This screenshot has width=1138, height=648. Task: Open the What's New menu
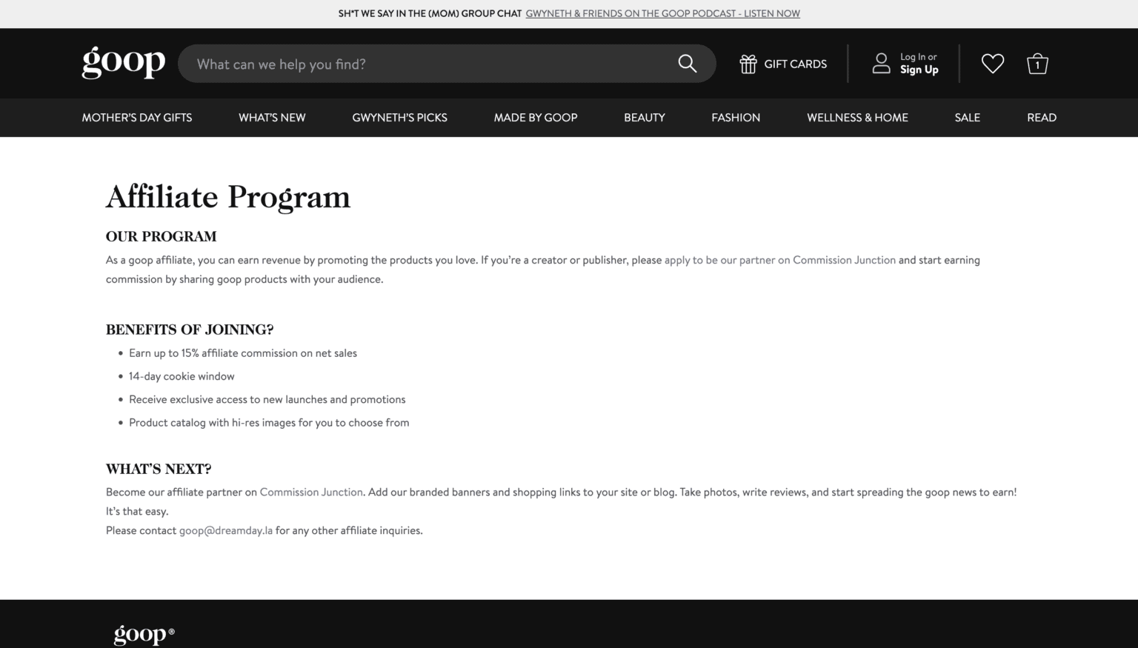coord(272,117)
